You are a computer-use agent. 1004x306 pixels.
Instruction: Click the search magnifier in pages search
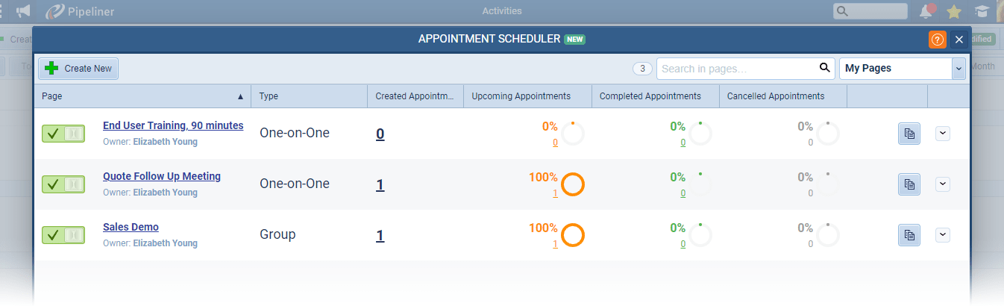click(x=824, y=68)
